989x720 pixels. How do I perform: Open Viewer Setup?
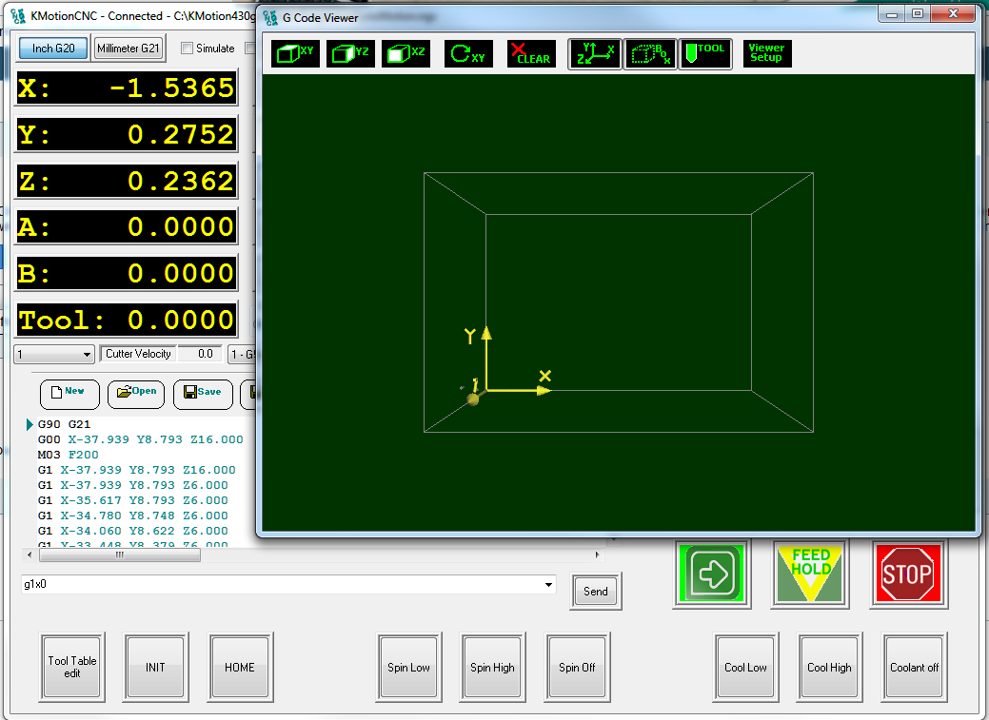point(766,53)
